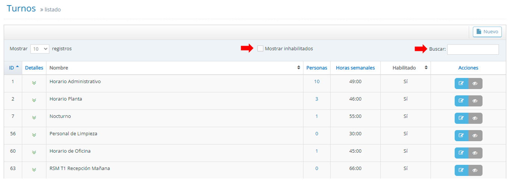510x183 pixels.
Task: Expand details for Horario Administrativo
Action: click(x=34, y=83)
